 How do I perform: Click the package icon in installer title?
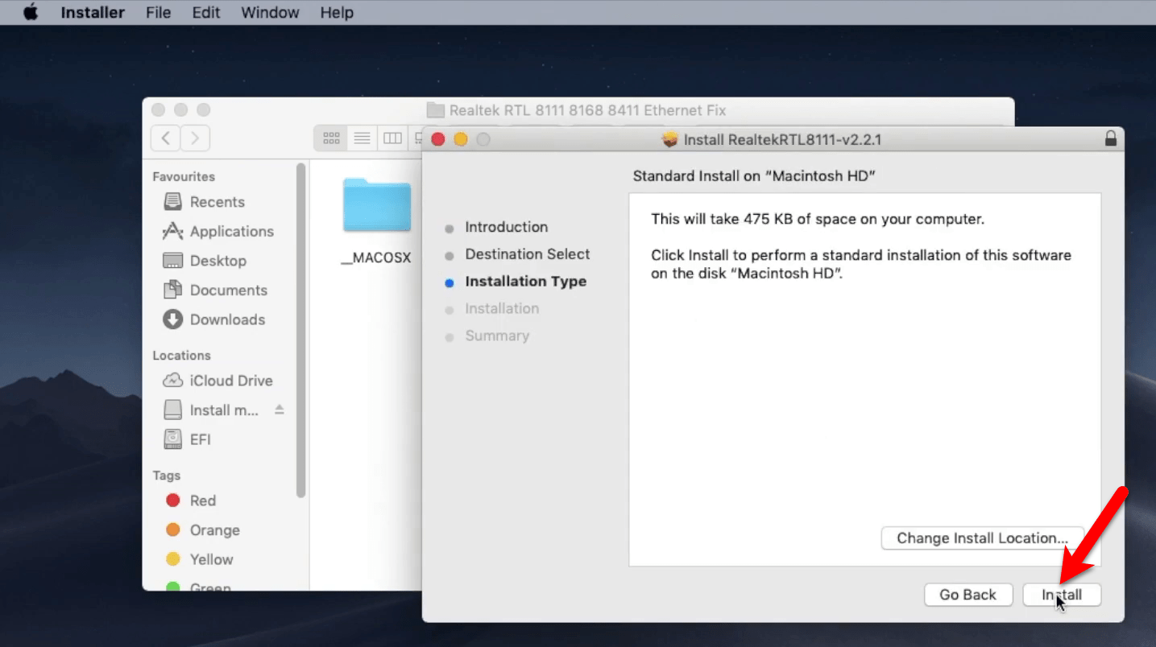[x=669, y=139]
